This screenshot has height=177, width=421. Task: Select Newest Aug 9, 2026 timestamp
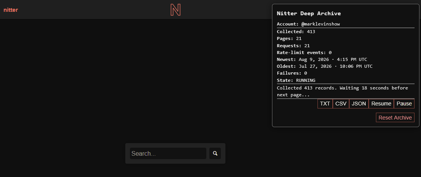[x=333, y=59]
